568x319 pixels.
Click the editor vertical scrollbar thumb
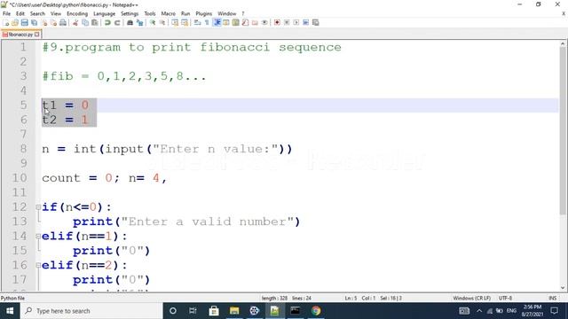[x=563, y=131]
